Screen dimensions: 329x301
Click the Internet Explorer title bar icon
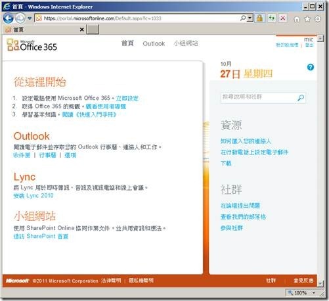[x=7, y=6]
